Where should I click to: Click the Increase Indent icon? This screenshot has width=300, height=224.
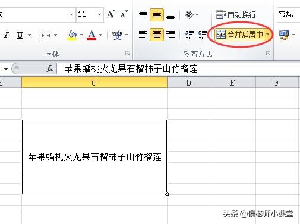click(x=203, y=35)
